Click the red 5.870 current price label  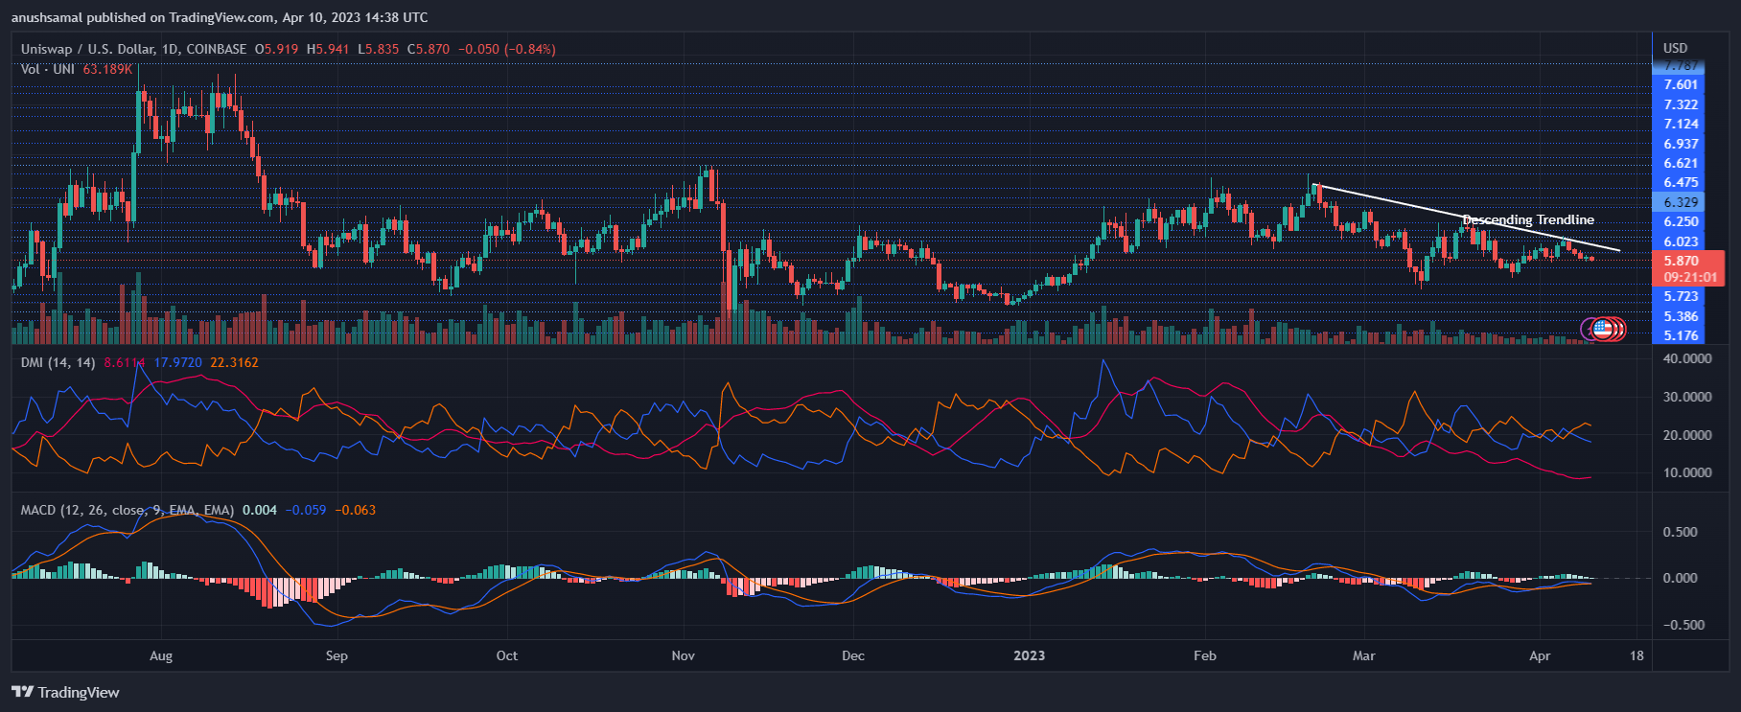tap(1681, 261)
